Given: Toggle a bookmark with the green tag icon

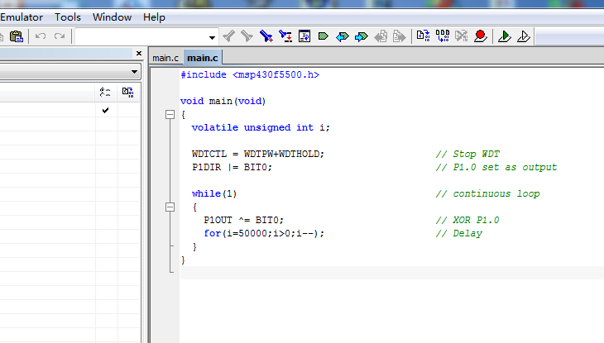Looking at the screenshot, I should [324, 36].
